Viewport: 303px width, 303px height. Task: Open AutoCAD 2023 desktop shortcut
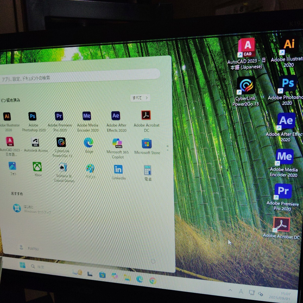pos(246,54)
